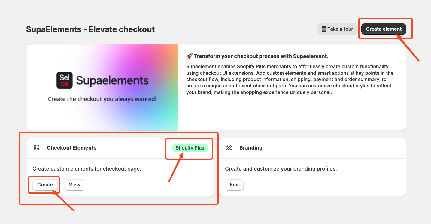Screen dimensions: 431x224
Task: Click Create under Checkout Elements
Action: [45, 185]
